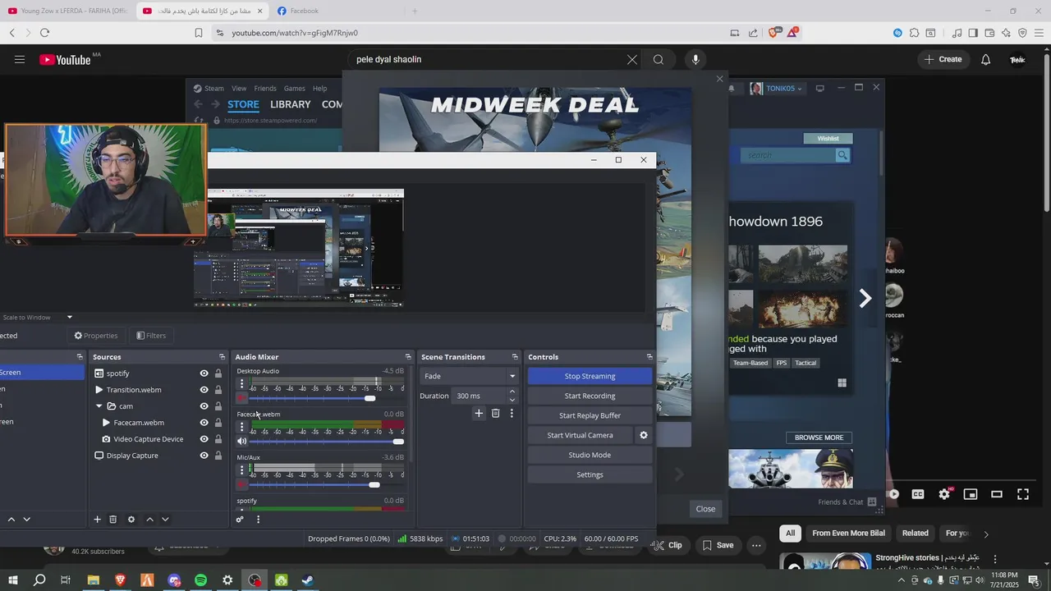Open browser extensions puzzle icon
The image size is (1051, 591).
click(914, 33)
